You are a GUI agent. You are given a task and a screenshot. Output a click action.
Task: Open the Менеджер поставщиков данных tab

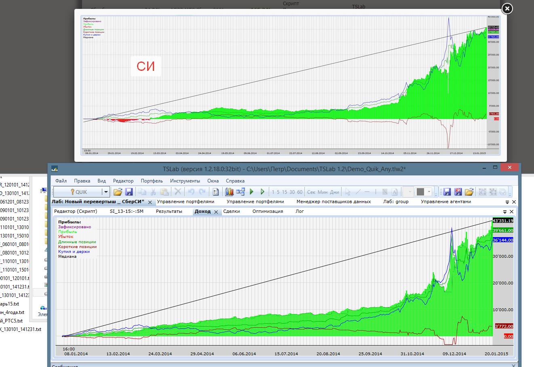[x=333, y=202]
